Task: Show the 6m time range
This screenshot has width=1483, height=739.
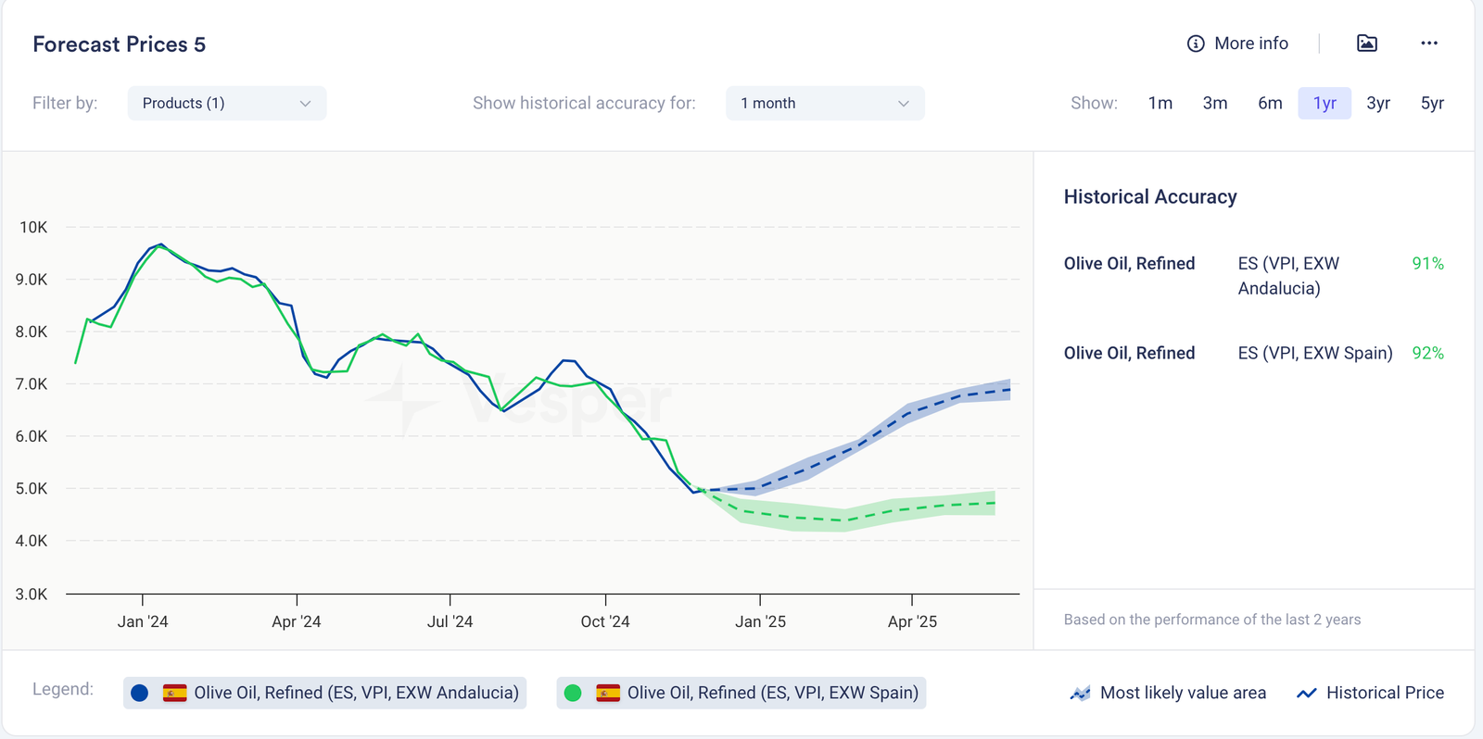Action: pos(1270,103)
